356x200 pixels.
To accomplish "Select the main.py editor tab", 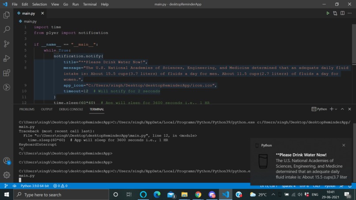I will pyautogui.click(x=28, y=13).
